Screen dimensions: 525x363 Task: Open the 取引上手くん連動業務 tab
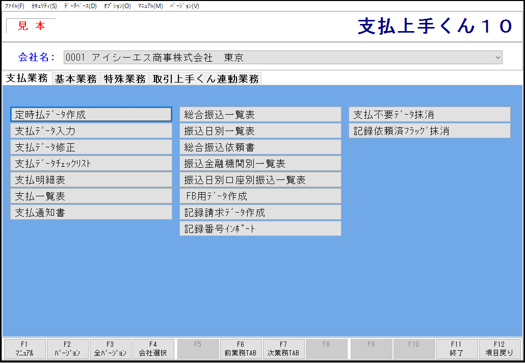coord(205,79)
